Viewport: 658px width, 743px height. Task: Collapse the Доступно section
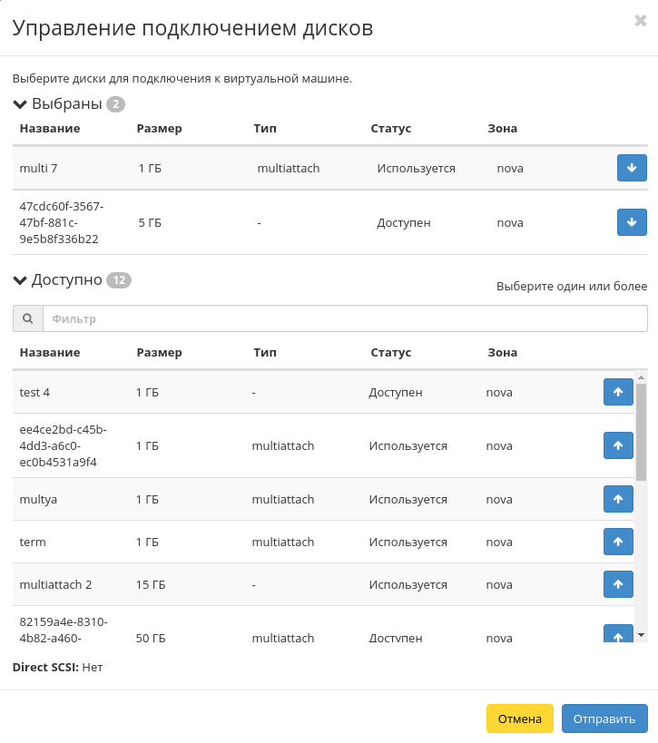tap(20, 279)
